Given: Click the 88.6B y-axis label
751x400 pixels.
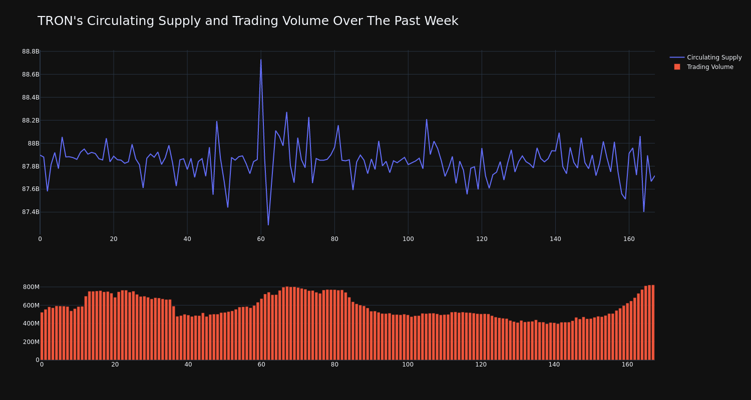Looking at the screenshot, I should coord(31,74).
